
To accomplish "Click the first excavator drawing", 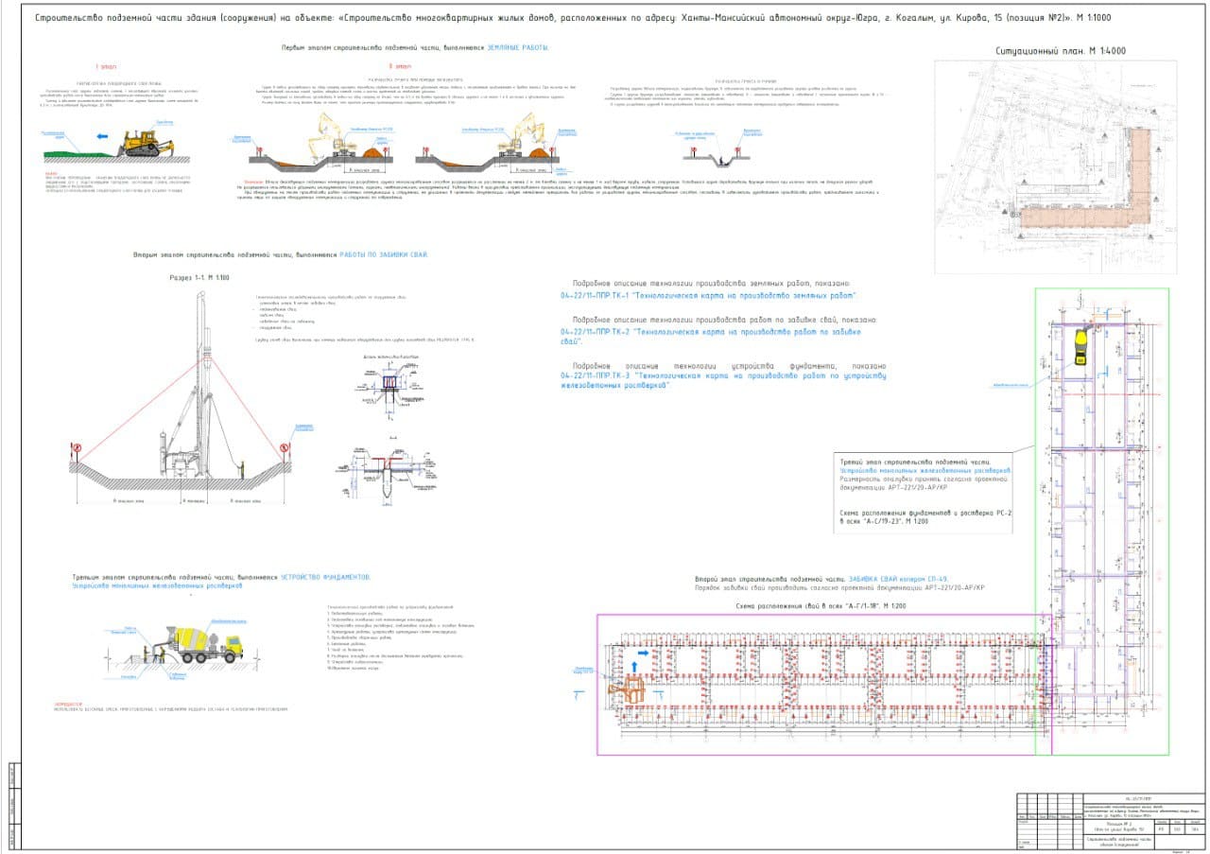I will point(334,135).
